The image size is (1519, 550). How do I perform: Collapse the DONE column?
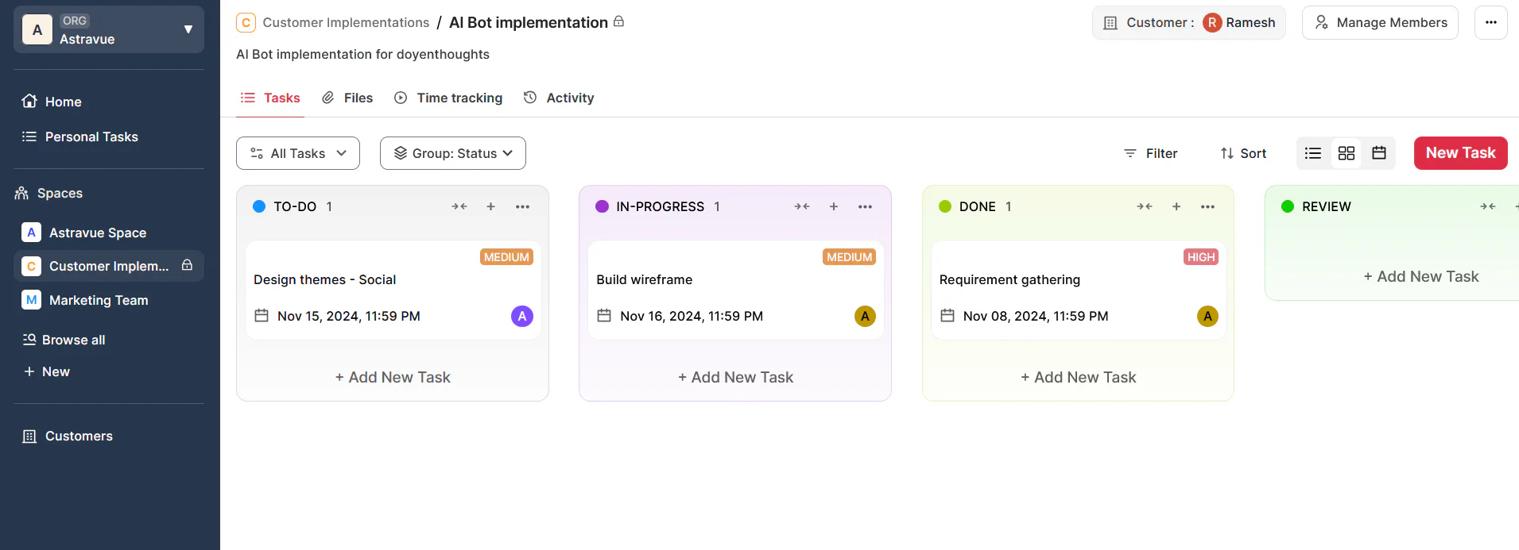(1145, 206)
